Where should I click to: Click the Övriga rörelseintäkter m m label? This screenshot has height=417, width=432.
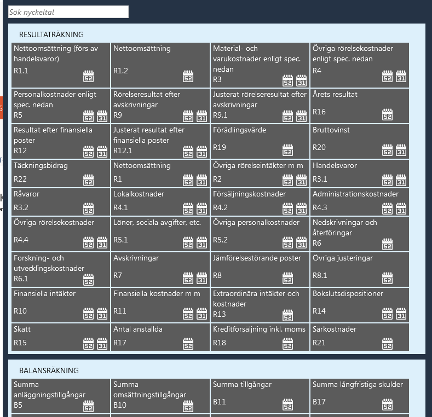coord(258,165)
